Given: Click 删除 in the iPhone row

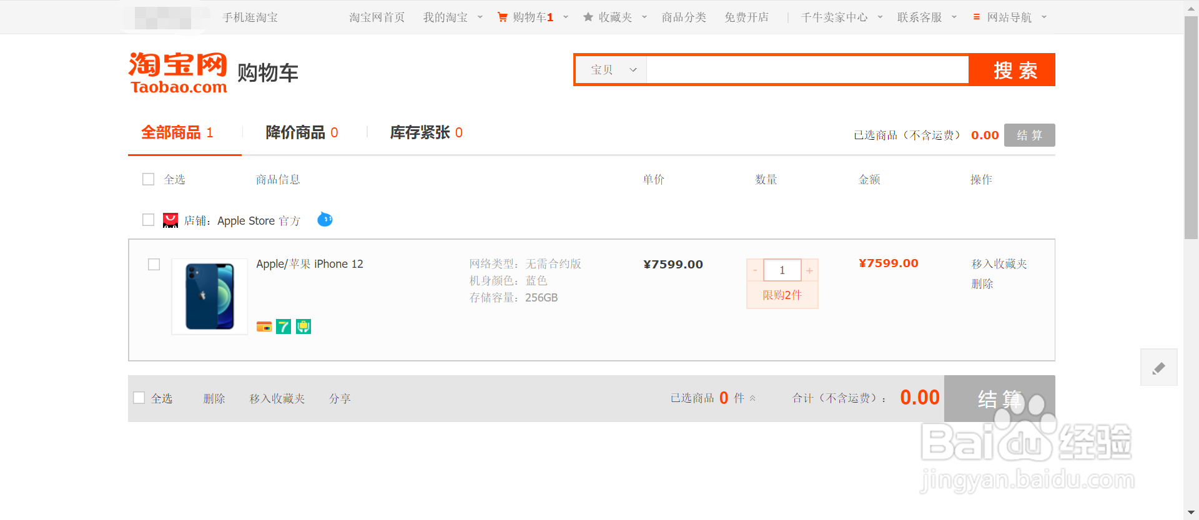Looking at the screenshot, I should (x=982, y=284).
